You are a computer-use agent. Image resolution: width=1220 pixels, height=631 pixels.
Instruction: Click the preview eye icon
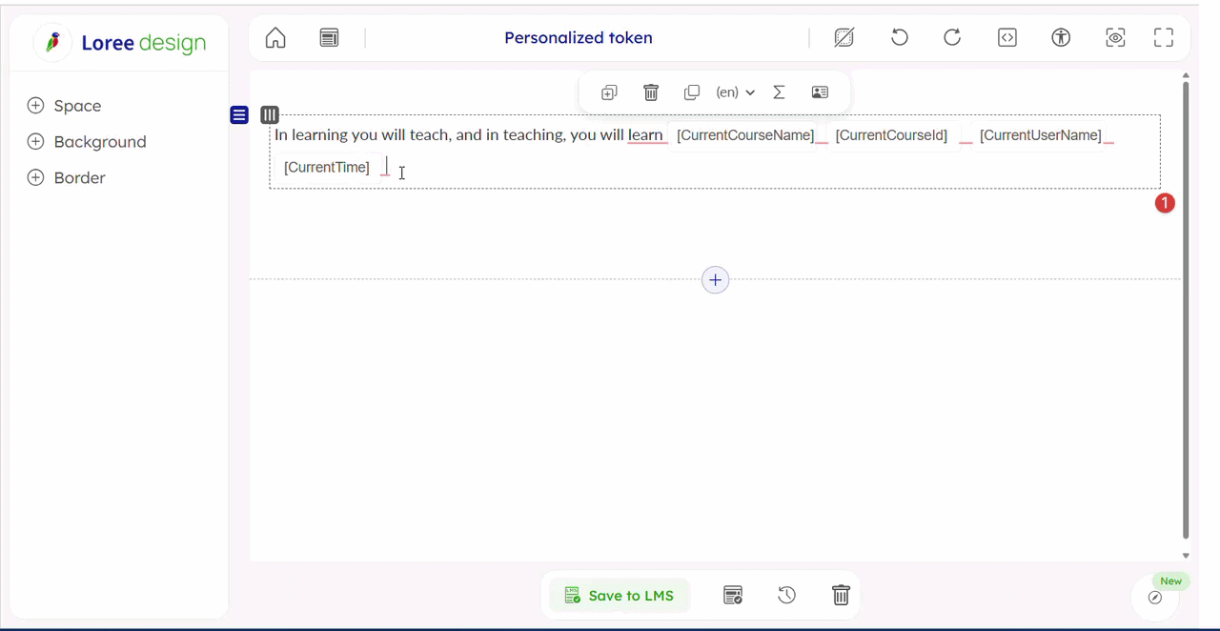tap(1115, 38)
